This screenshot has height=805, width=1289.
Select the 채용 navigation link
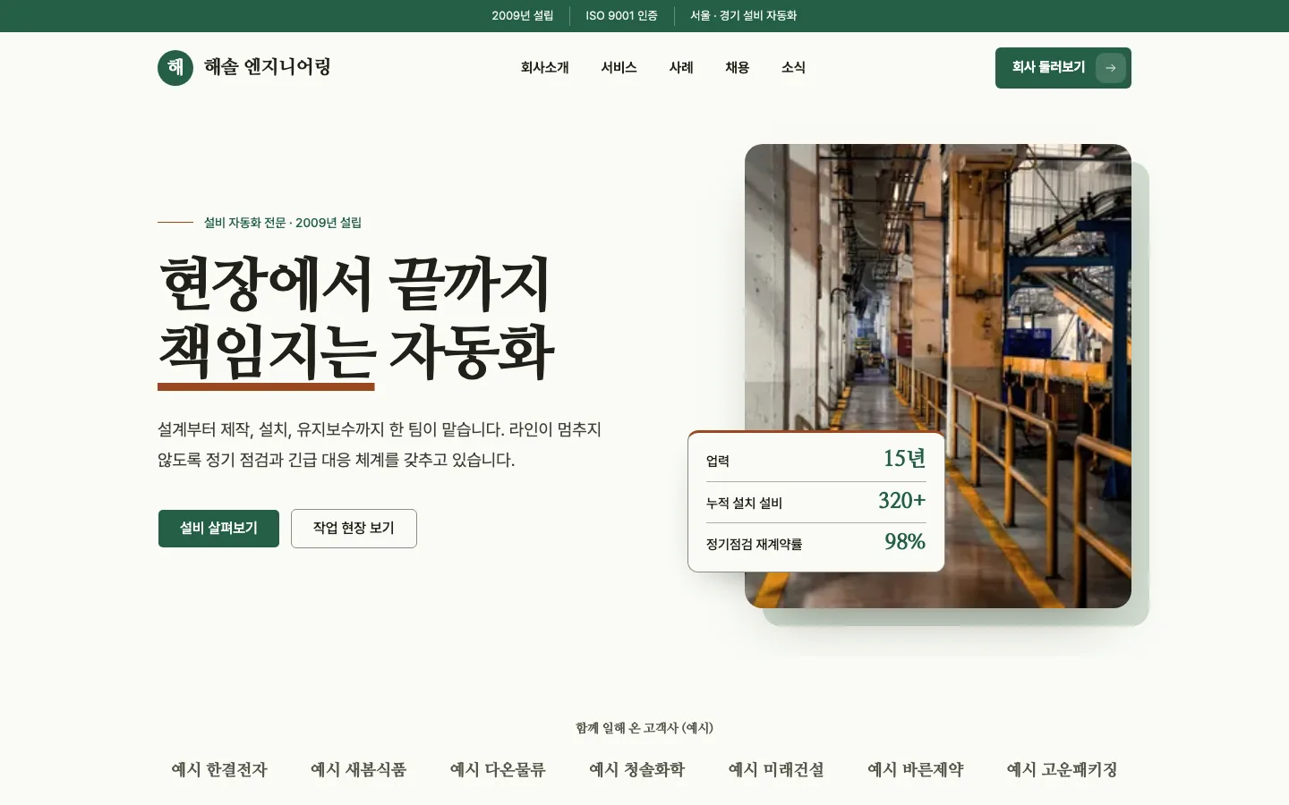[738, 68]
